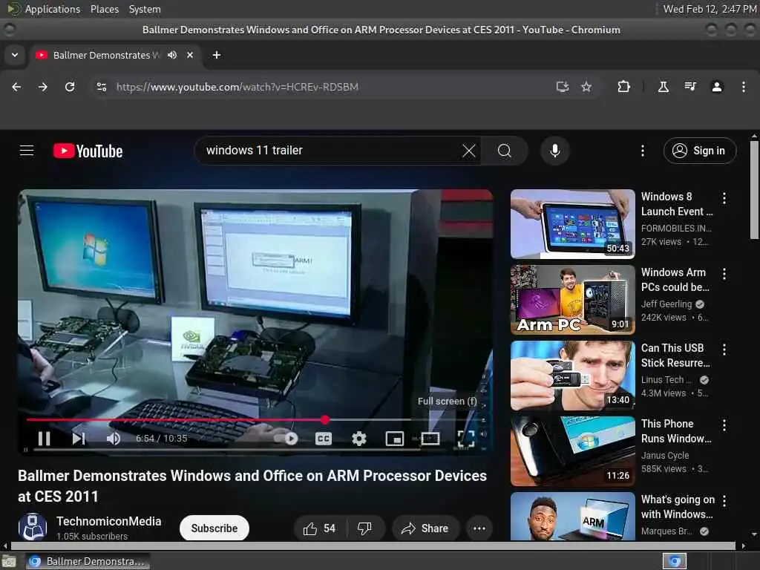Open This Phone Runs Windows video title
This screenshot has width=760, height=570.
(x=676, y=431)
